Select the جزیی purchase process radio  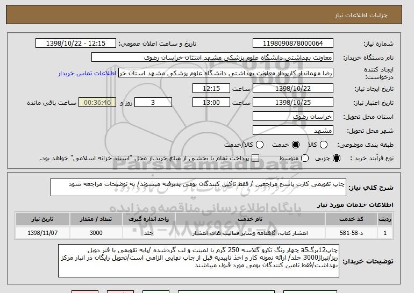[x=337, y=158]
